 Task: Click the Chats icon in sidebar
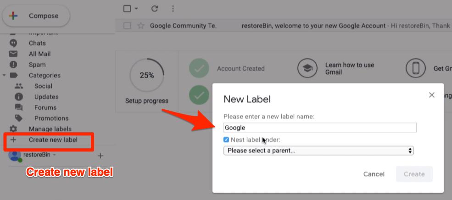pyautogui.click(x=13, y=43)
